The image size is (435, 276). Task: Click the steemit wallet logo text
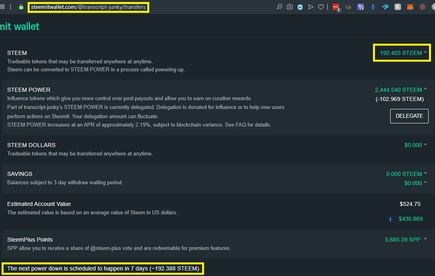coord(20,27)
